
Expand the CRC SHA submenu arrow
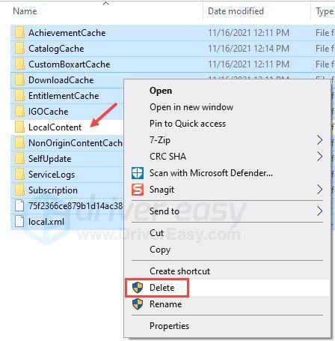320,157
